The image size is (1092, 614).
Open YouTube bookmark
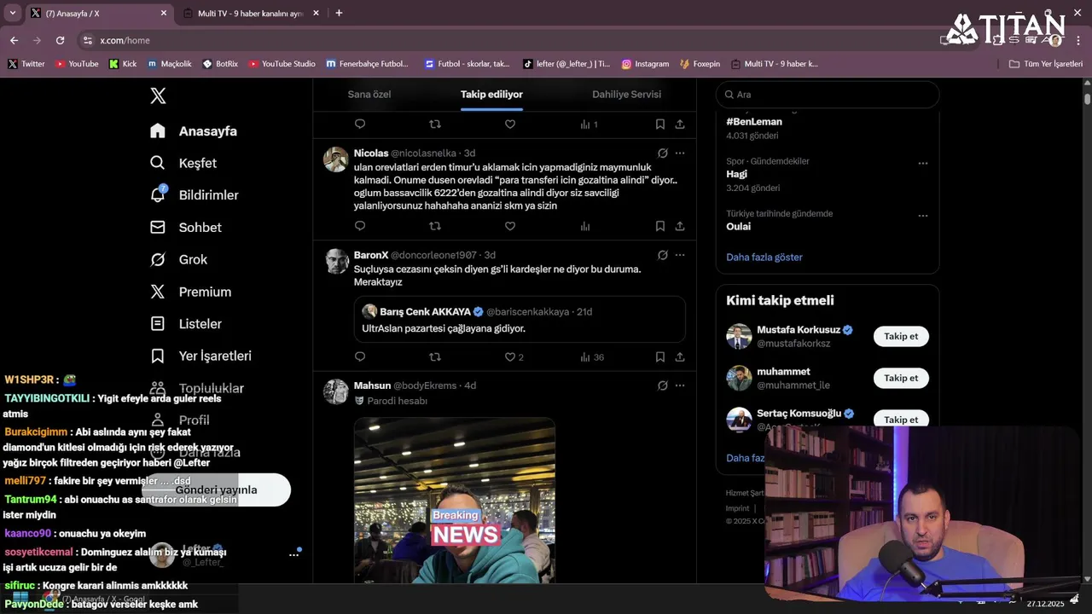pos(77,64)
